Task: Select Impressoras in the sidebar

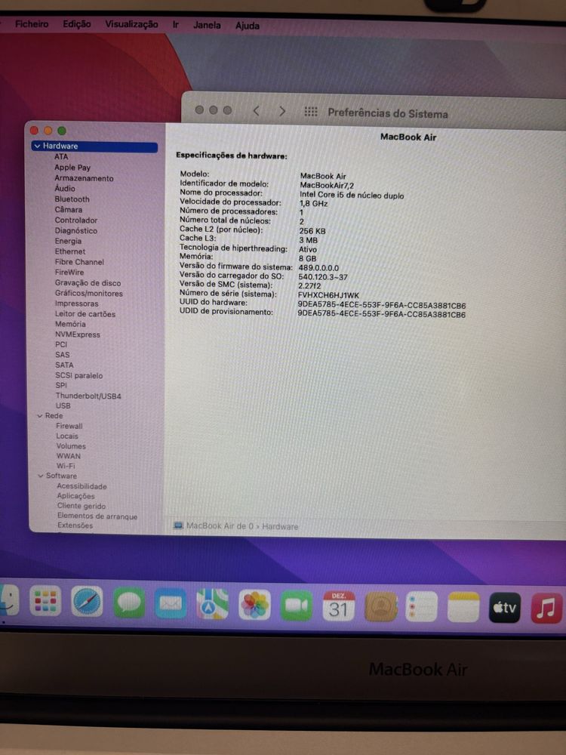Action: tap(76, 304)
